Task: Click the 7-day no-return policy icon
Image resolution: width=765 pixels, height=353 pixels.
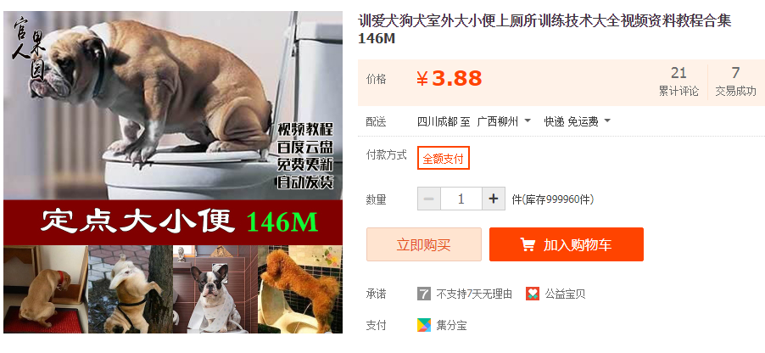Action: [424, 294]
